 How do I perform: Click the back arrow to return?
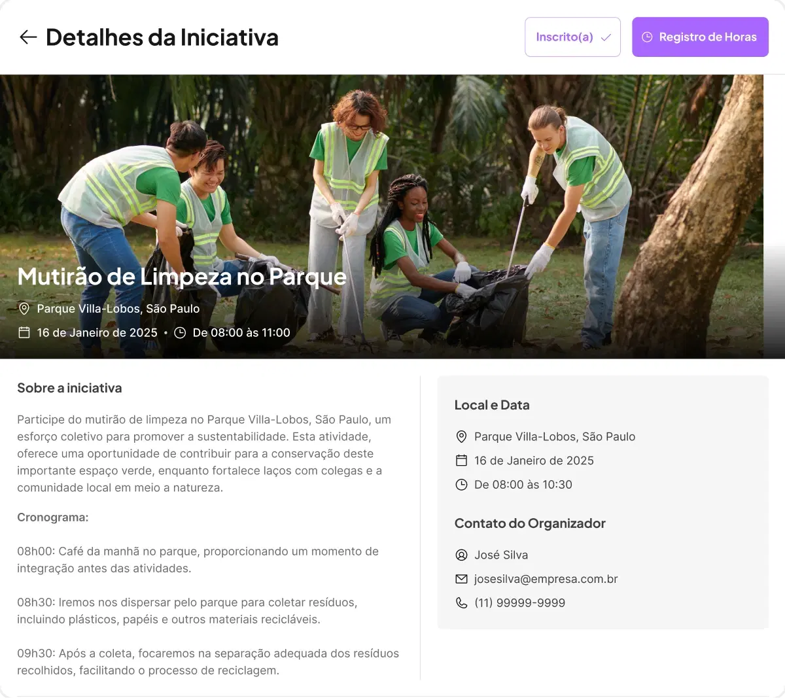click(x=27, y=37)
